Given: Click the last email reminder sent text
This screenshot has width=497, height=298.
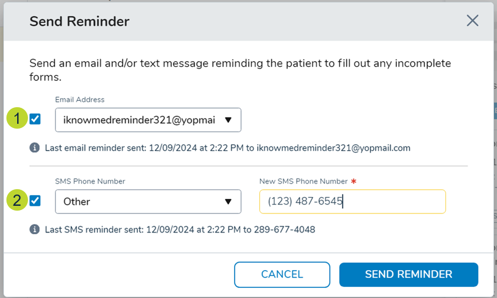Looking at the screenshot, I should tap(228, 148).
